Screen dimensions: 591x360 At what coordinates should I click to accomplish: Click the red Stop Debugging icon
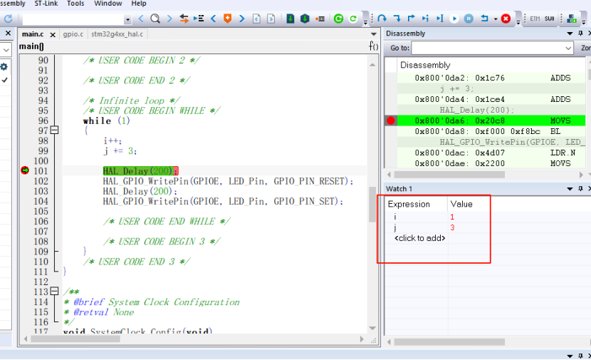(506, 19)
